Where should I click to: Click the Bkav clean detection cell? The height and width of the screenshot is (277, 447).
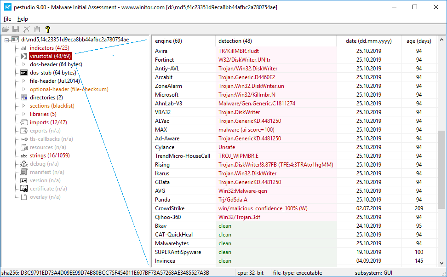coord(276,226)
